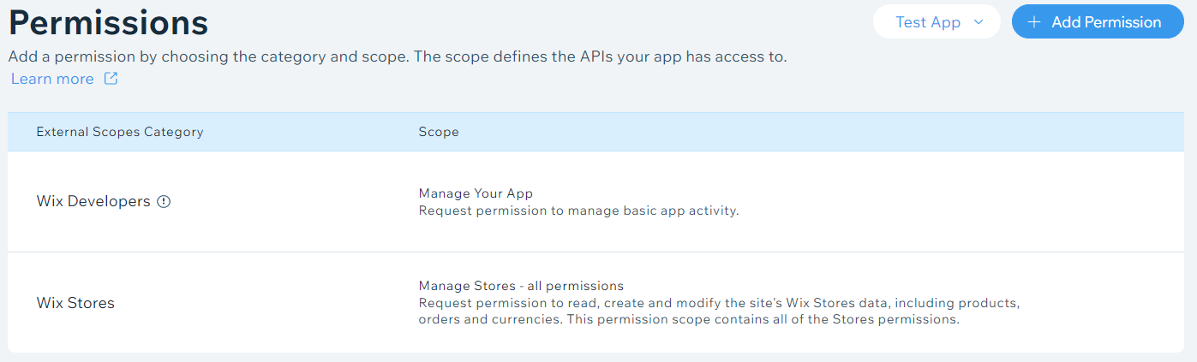Click the Manage Stores - all permissions title
The image size is (1197, 362).
click(x=521, y=286)
